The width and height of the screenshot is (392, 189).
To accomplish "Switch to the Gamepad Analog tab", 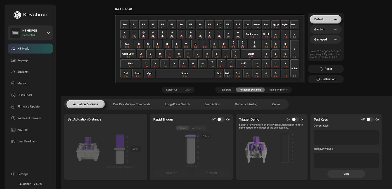I will pyautogui.click(x=246, y=104).
